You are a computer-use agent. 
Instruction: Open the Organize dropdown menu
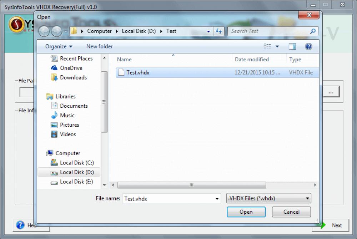(x=58, y=46)
